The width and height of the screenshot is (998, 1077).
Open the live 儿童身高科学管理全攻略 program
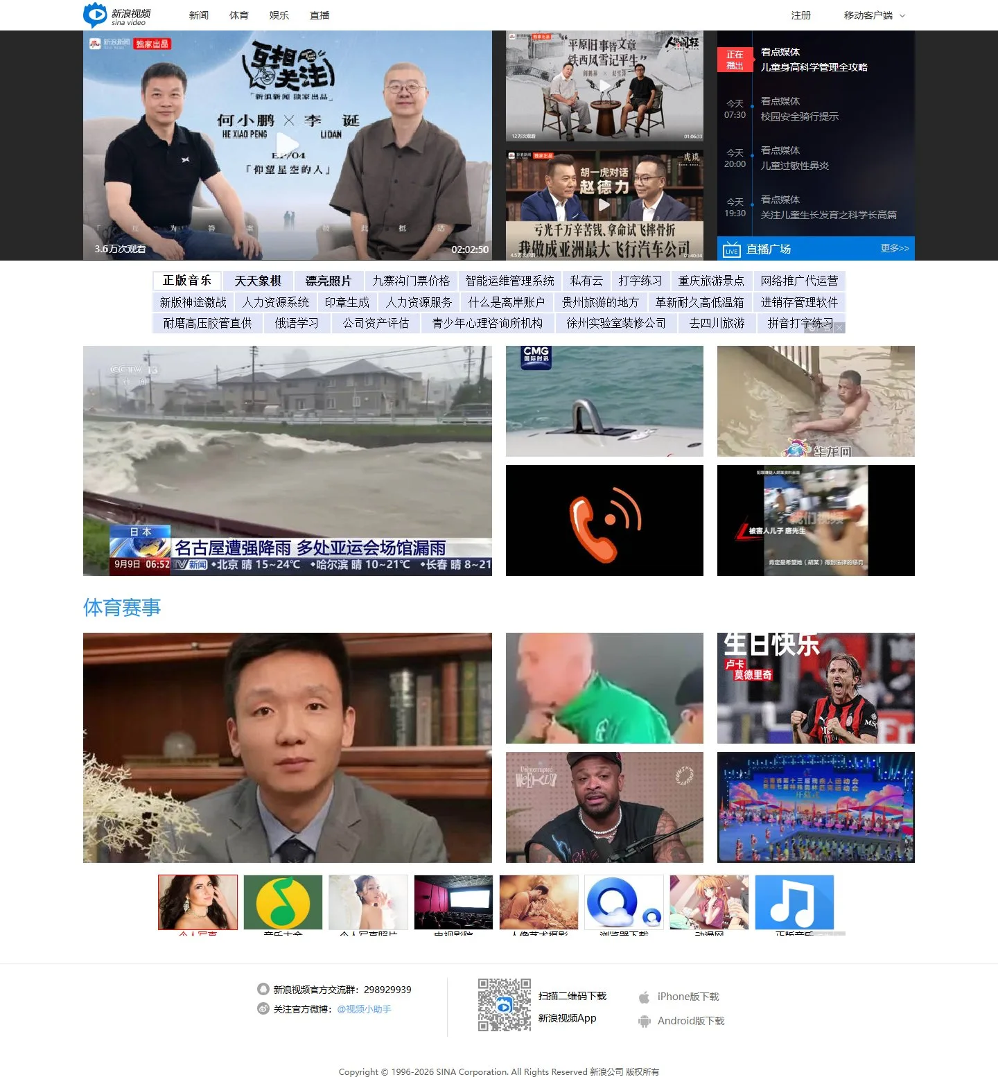814,67
